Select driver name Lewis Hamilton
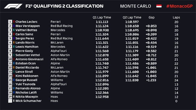196x110 pixels. click(x=27, y=47)
